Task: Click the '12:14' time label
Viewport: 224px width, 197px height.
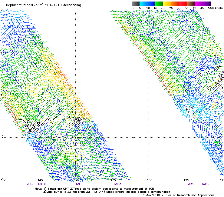Action: click(79, 184)
